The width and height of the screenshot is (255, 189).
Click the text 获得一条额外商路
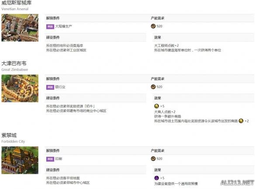pos(168,116)
